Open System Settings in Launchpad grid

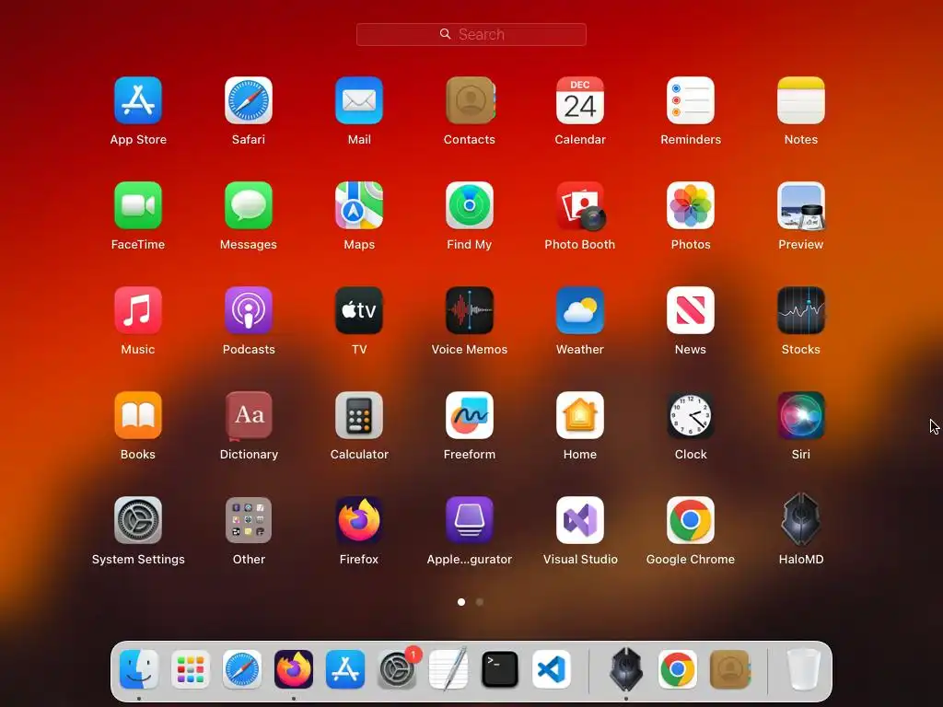click(138, 520)
